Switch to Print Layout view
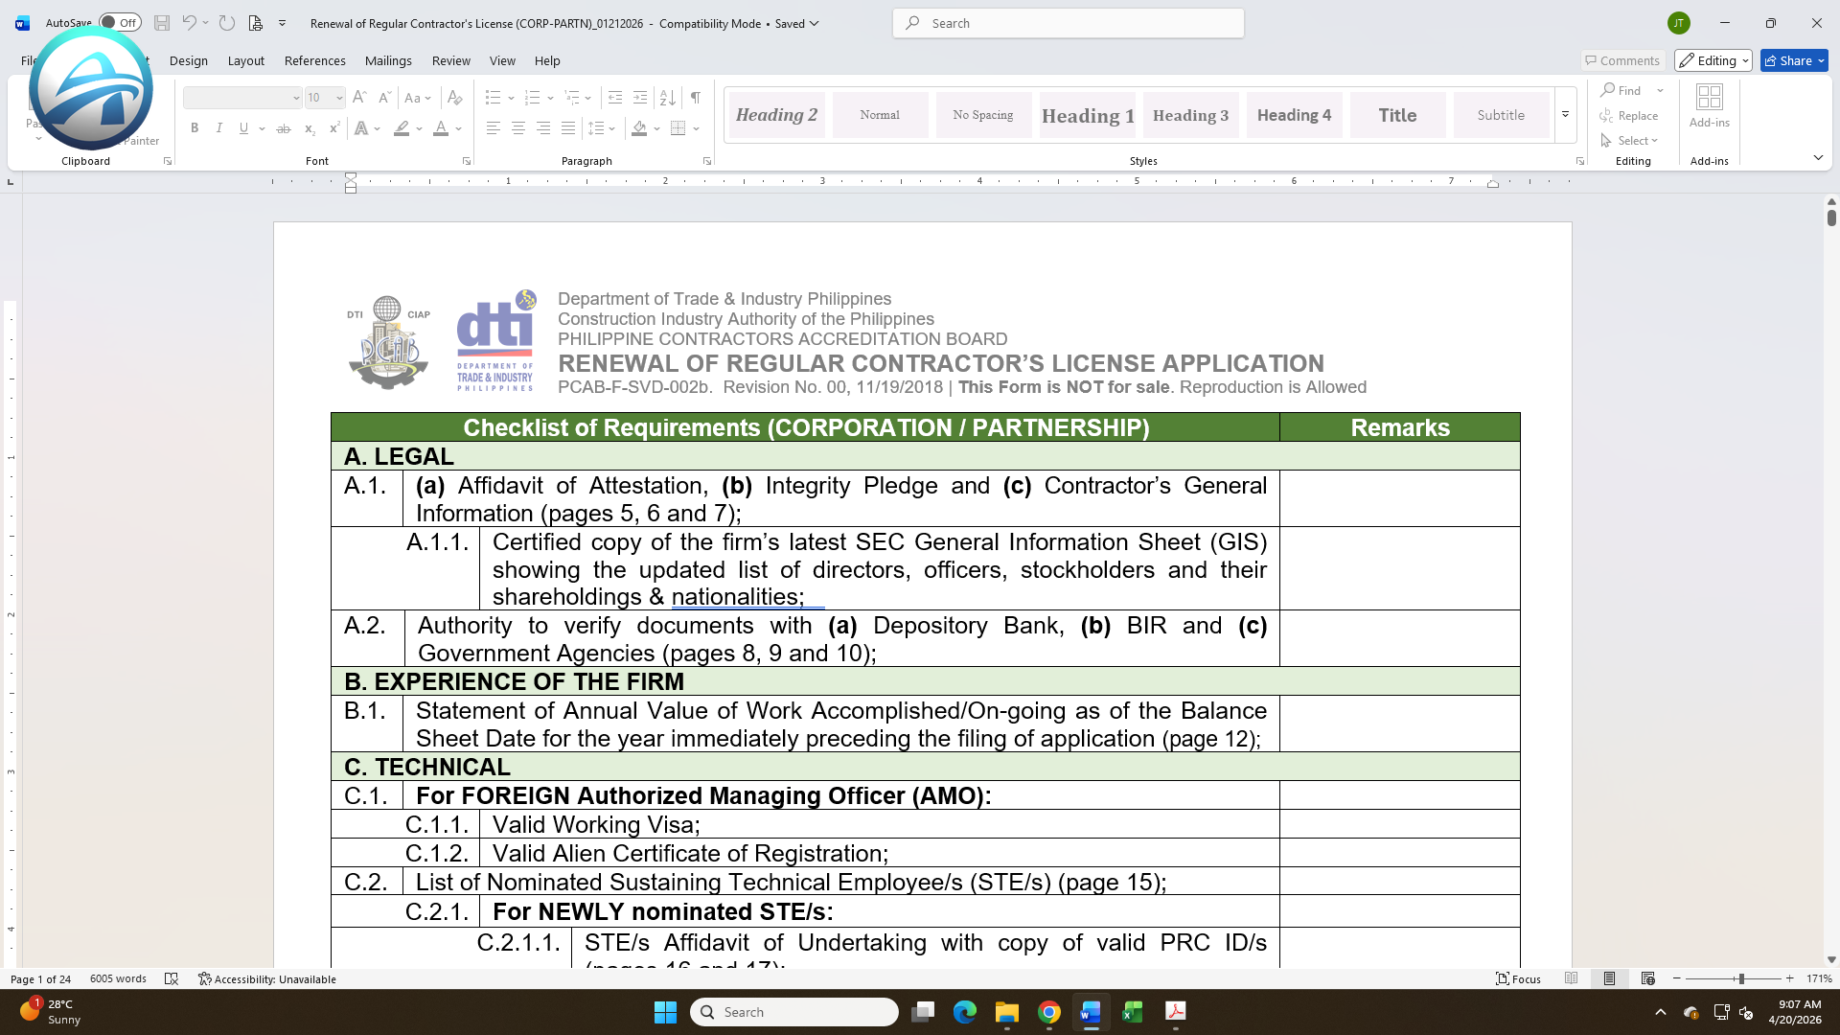Image resolution: width=1840 pixels, height=1035 pixels. [x=1610, y=978]
